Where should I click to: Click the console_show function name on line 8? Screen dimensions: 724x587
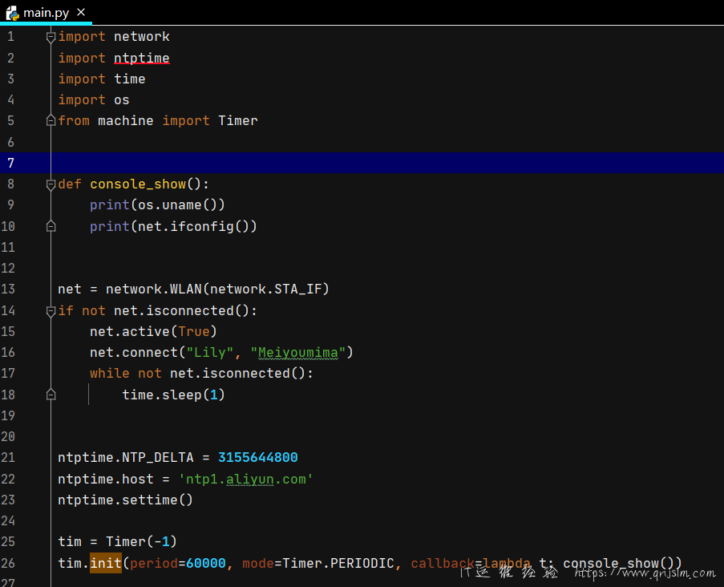[x=138, y=184]
